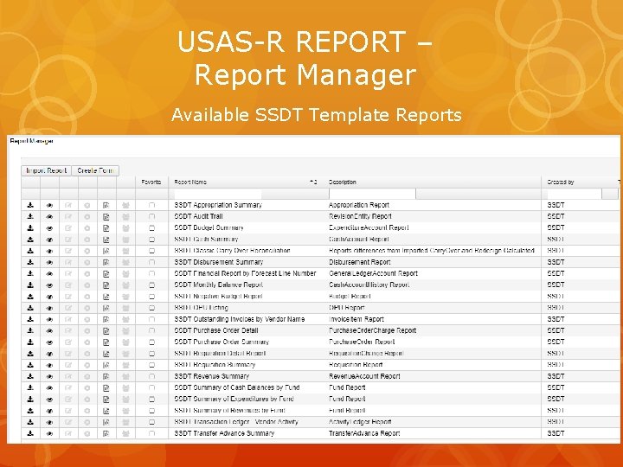Image resolution: width=623 pixels, height=467 pixels.
Task: Click greyed circle icon in SSDT Cash Summary row
Action: (x=87, y=240)
